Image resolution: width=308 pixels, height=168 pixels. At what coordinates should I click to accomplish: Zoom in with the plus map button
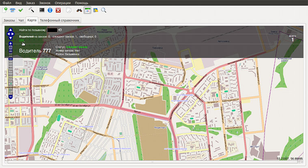coord(11,43)
